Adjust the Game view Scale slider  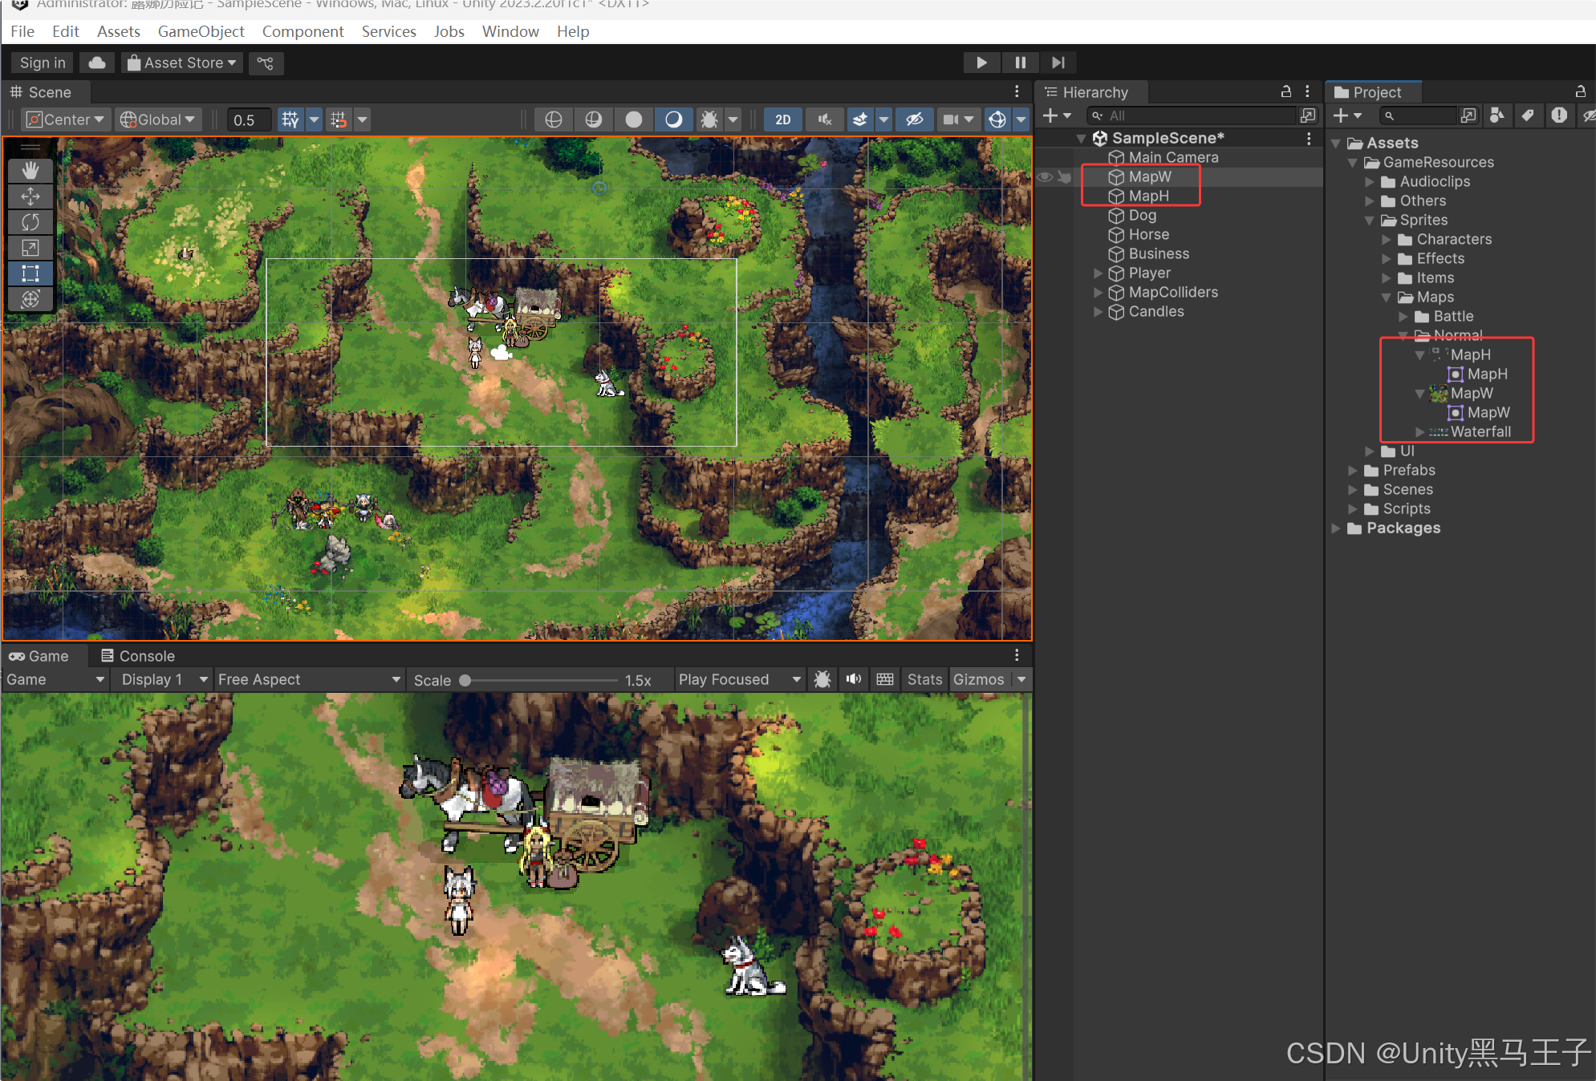click(465, 680)
